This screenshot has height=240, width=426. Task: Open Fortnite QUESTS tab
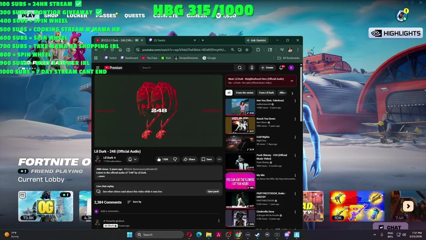134,16
